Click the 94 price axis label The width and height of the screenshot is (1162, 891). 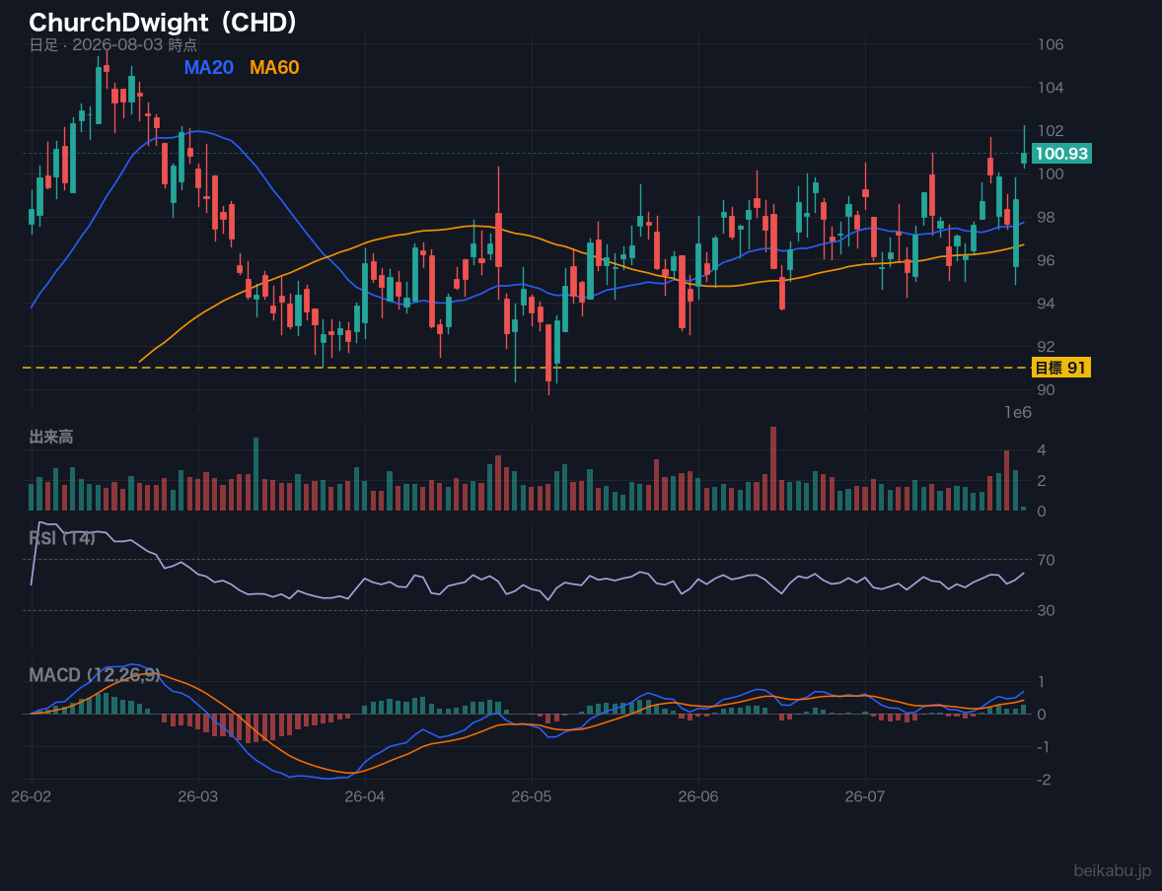[1046, 304]
